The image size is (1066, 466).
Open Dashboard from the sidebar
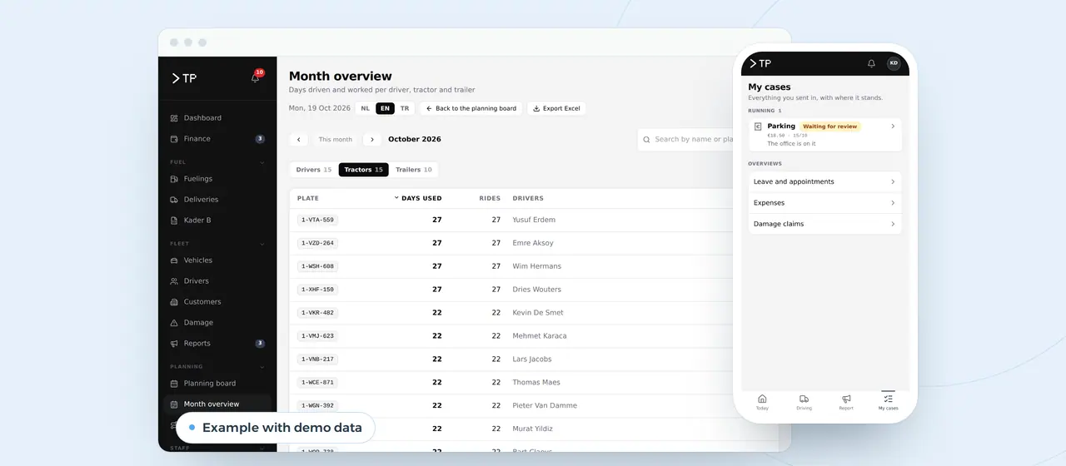pos(217,118)
